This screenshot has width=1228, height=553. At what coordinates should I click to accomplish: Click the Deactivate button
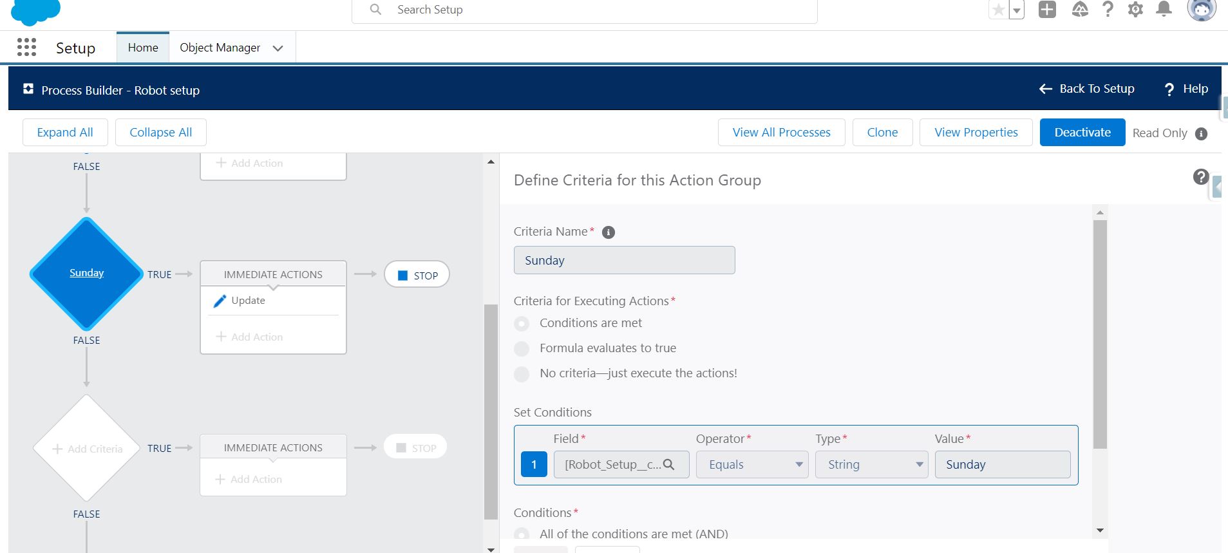[1082, 133]
